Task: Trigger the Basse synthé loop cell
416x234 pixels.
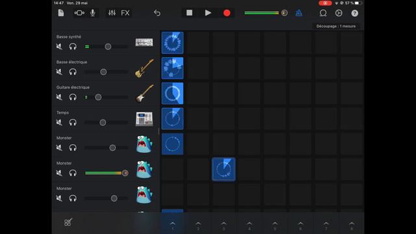Action: click(172, 43)
